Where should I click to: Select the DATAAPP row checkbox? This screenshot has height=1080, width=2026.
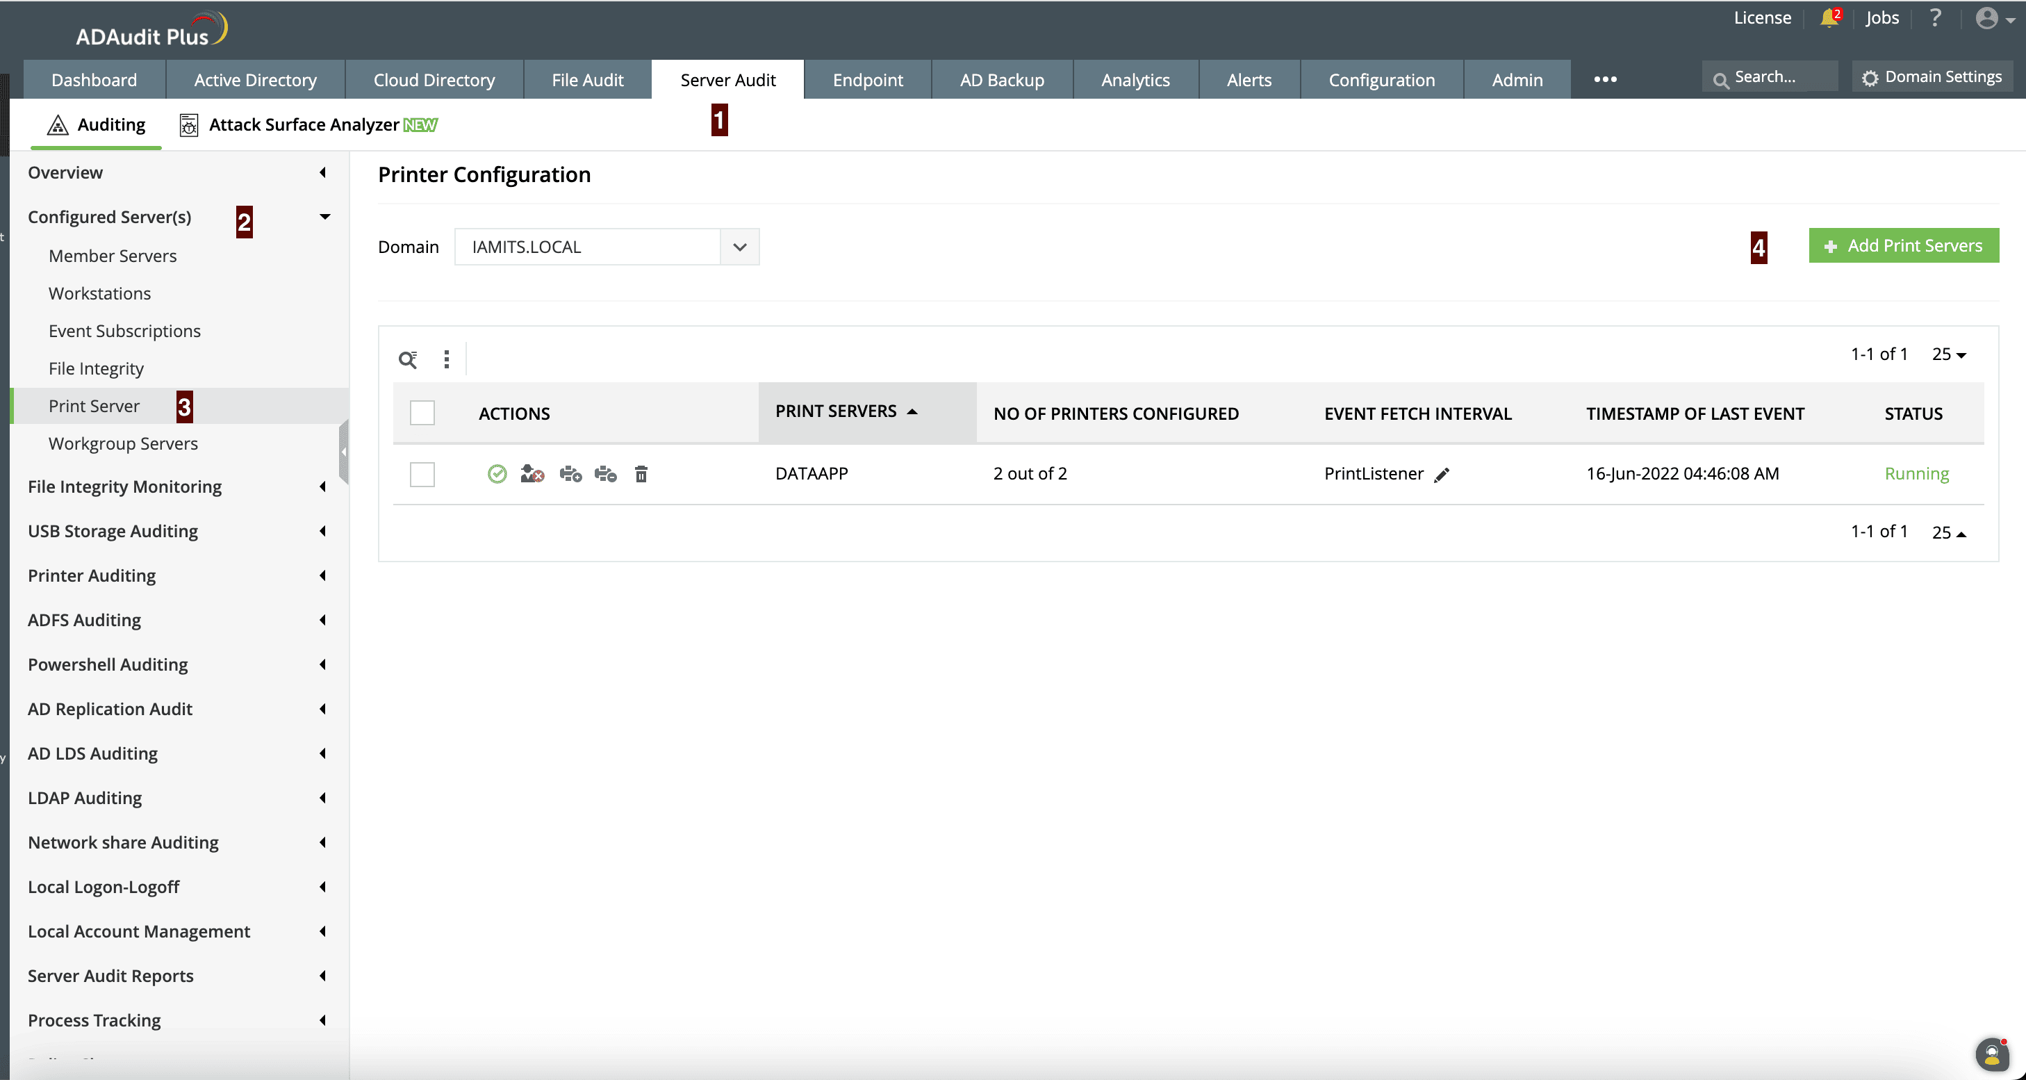point(422,474)
